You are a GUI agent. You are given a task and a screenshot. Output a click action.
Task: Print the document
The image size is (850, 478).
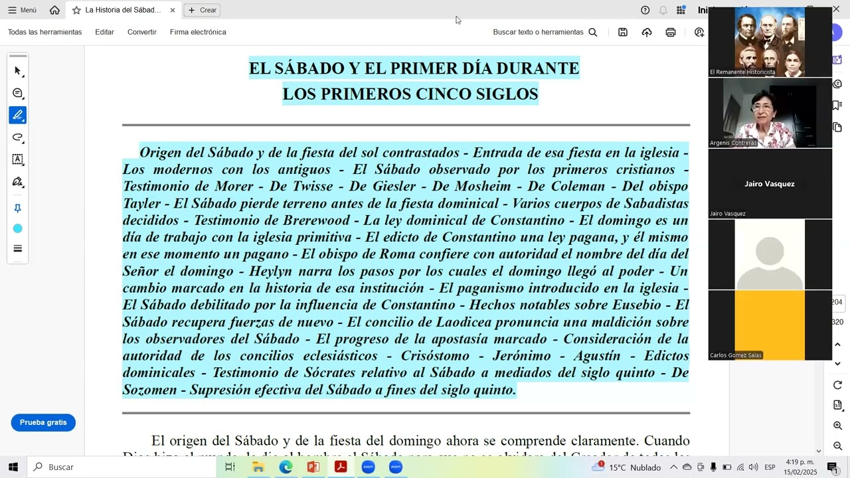click(671, 32)
